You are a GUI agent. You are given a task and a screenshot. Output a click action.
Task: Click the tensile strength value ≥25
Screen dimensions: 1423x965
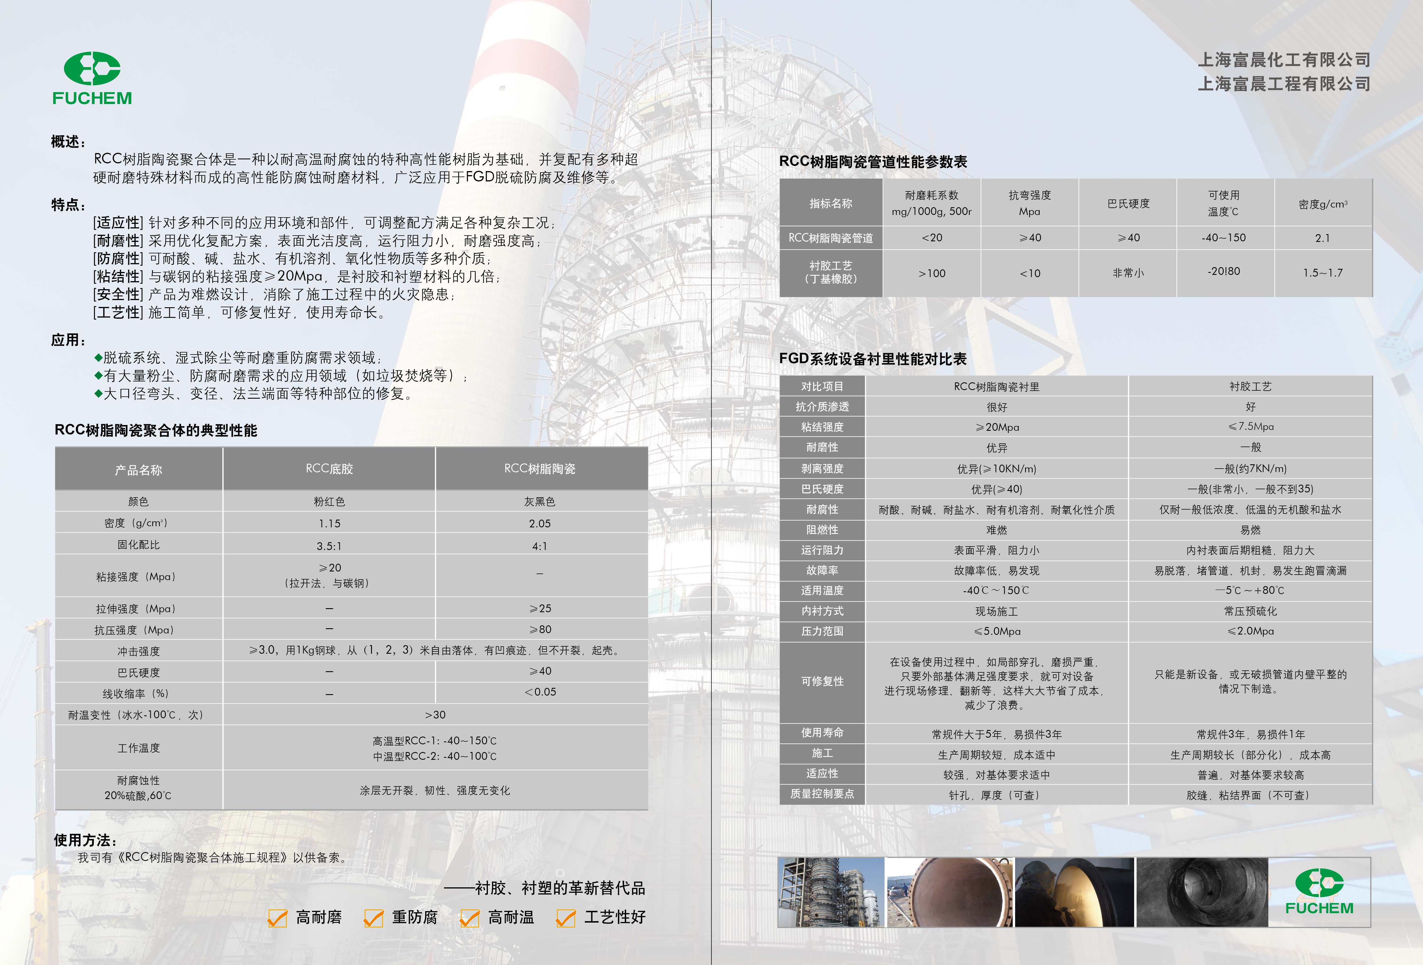(540, 608)
